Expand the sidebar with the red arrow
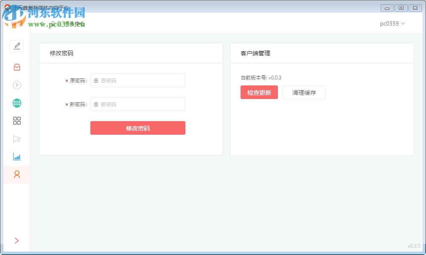426x255 pixels. 17,241
